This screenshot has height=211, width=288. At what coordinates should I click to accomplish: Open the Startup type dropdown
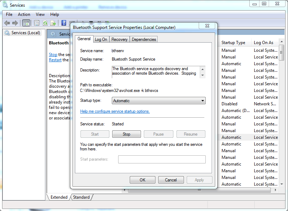159,101
